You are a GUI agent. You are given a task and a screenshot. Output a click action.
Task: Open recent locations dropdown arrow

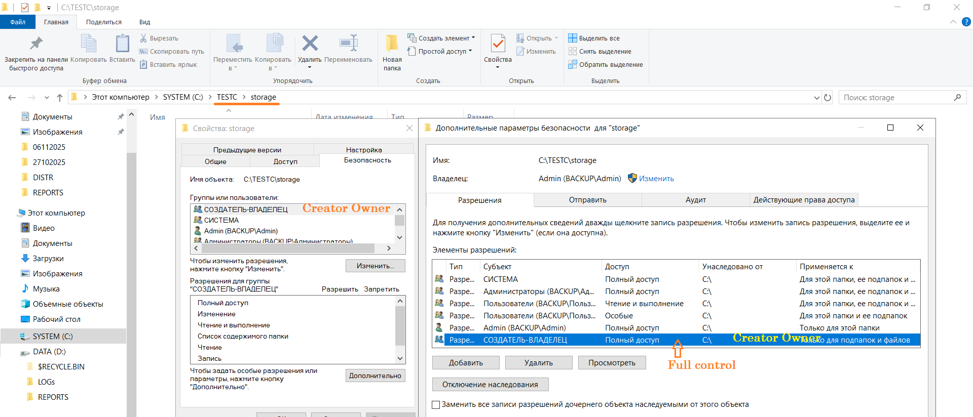[x=47, y=98]
